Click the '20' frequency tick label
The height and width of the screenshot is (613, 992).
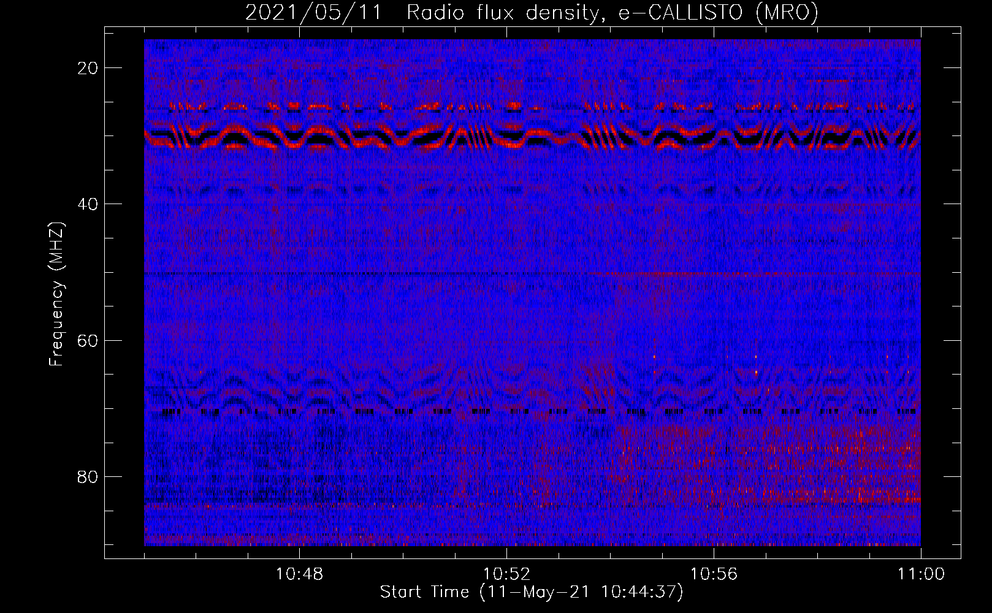[88, 68]
